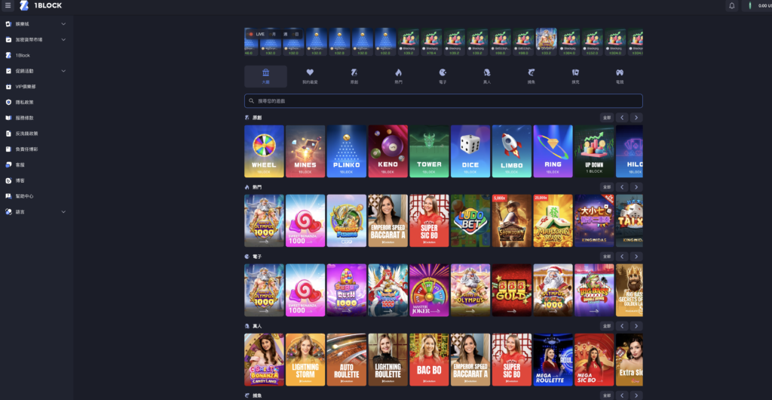Select the flame hot games icon

click(399, 72)
